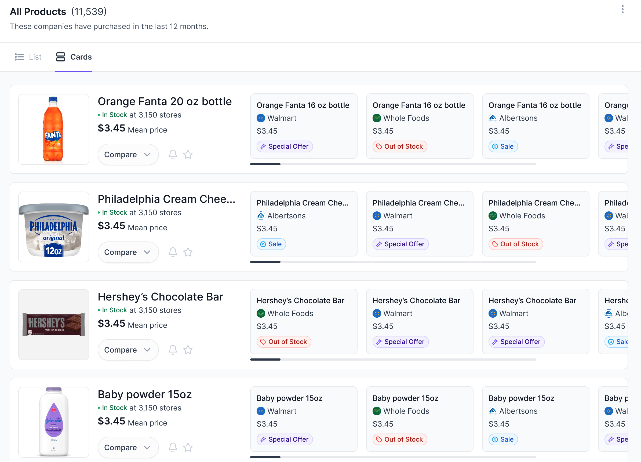The image size is (641, 462).
Task: Click Sale badge on Albertsons Baby powder card
Action: click(x=503, y=439)
